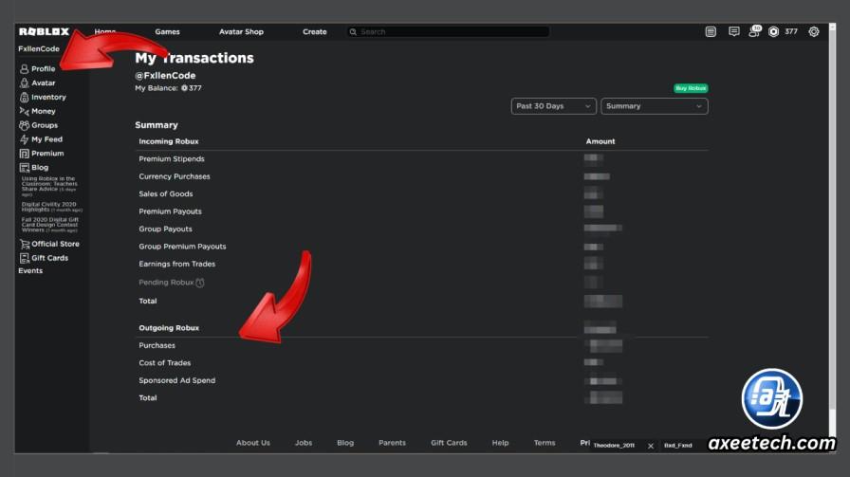Click the page's vertical scrollbar

tap(832, 217)
